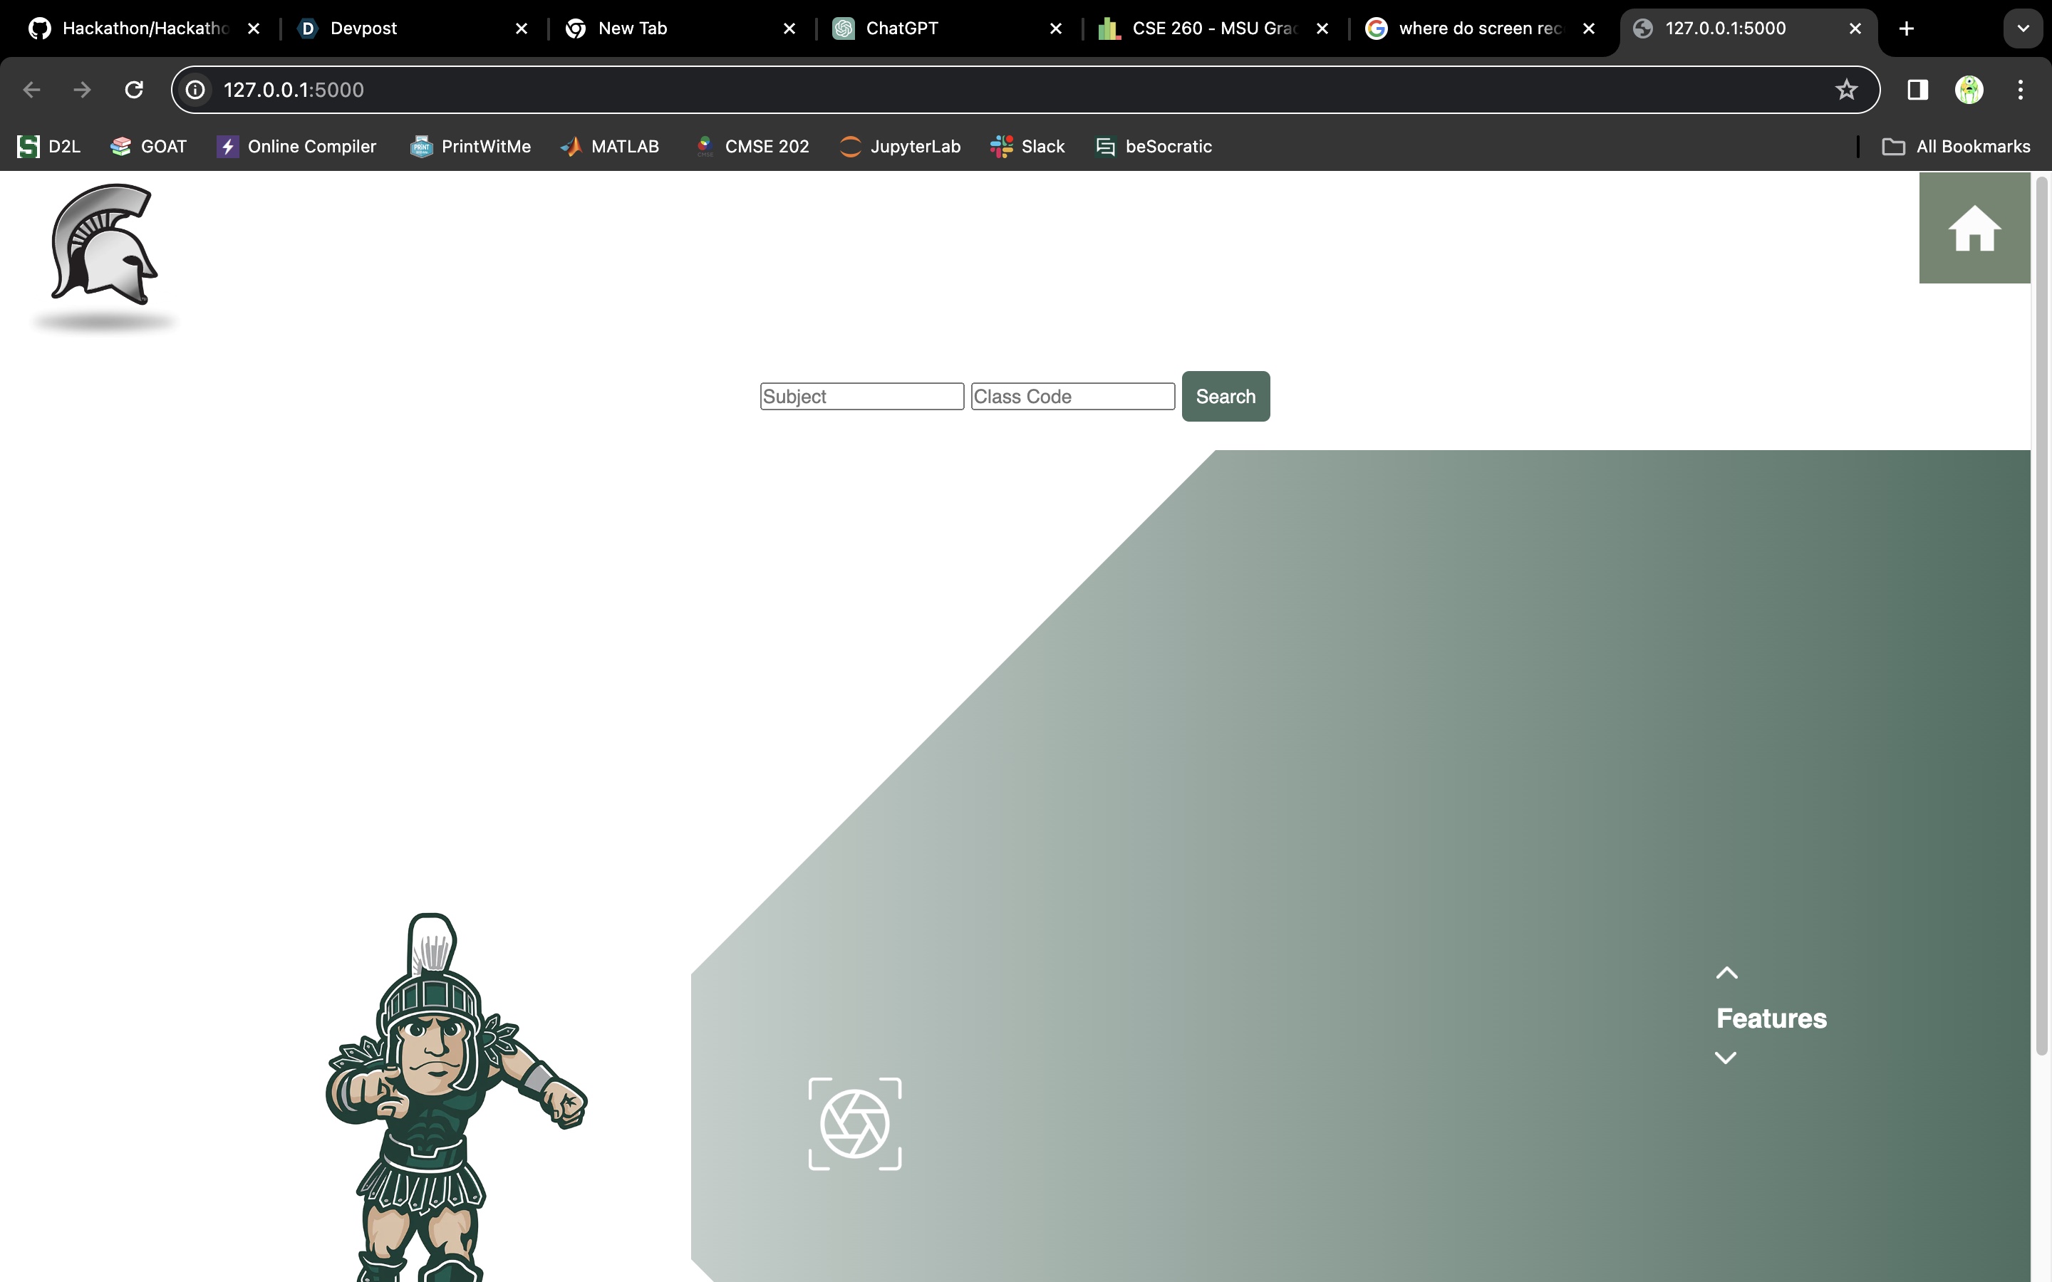The width and height of the screenshot is (2052, 1282).
Task: Click the down chevron below Features
Action: pos(1726,1058)
